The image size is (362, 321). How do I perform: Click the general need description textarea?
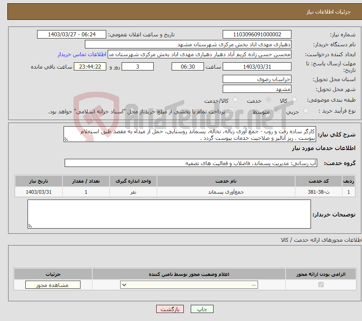point(190,134)
